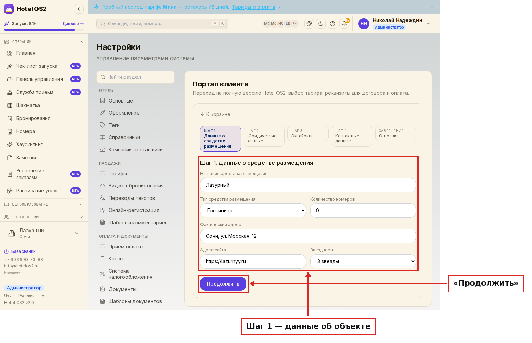This screenshot has height=343, width=532.
Task: Click the Продолжить button
Action: [x=223, y=284]
